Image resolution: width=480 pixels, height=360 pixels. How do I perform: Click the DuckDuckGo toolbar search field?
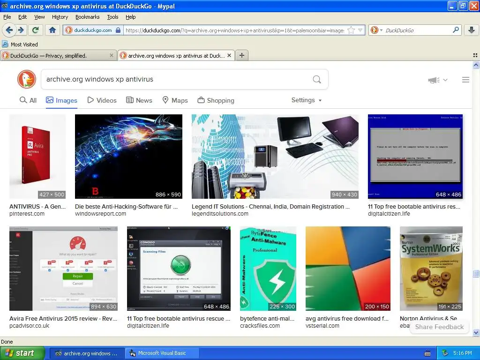coord(418,30)
